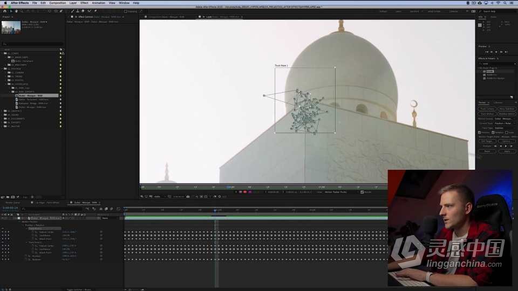This screenshot has height=291, width=518.
Task: Select the Dubai Mosque RAW project item
Action: pos(31,96)
